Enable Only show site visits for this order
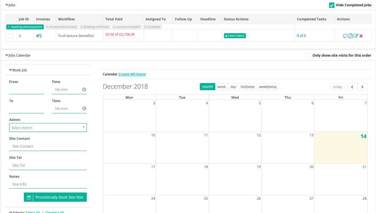This screenshot has width=376, height=213. click(309, 55)
